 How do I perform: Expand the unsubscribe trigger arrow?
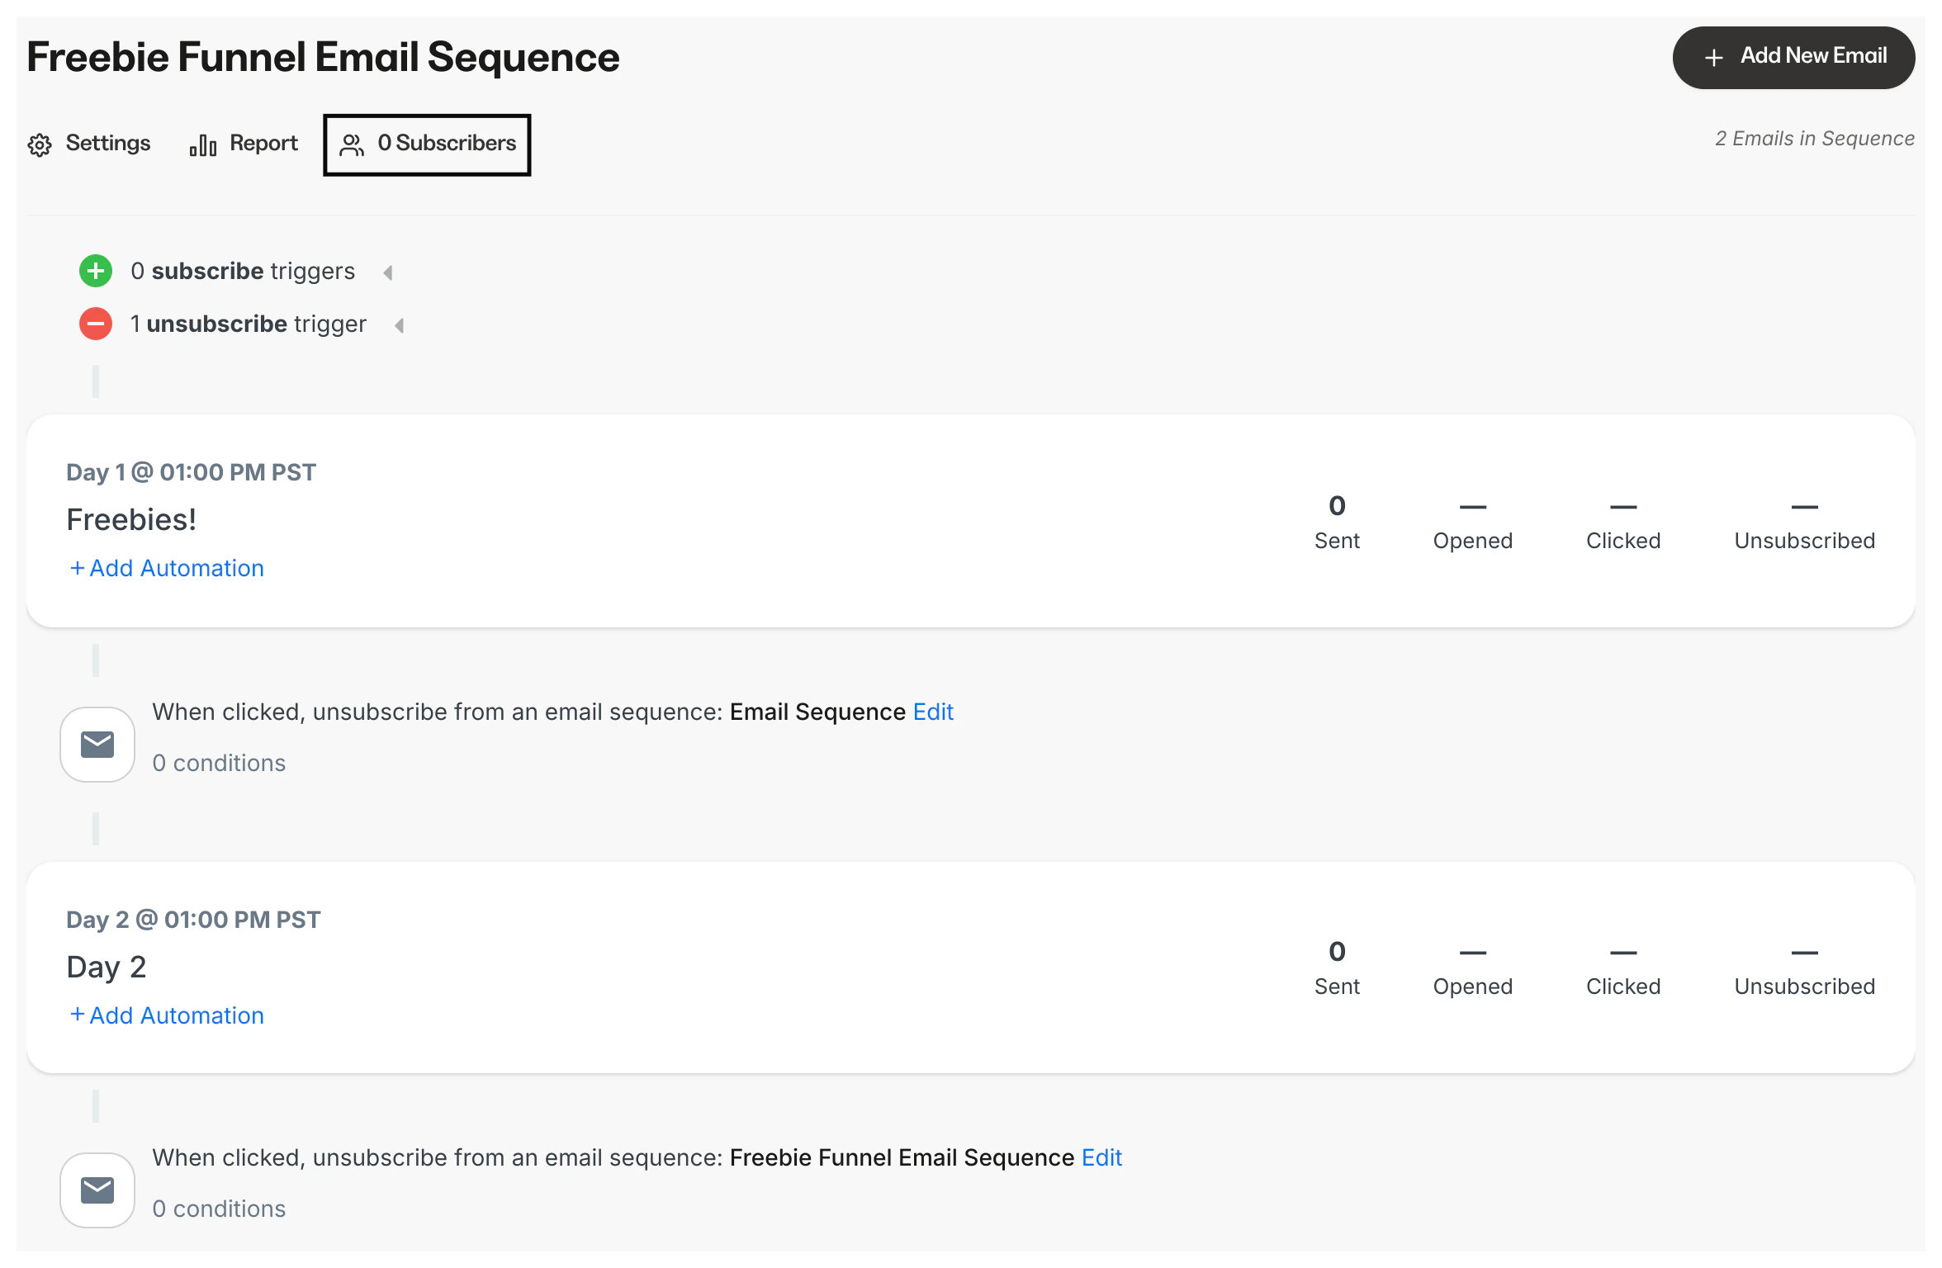click(x=400, y=325)
